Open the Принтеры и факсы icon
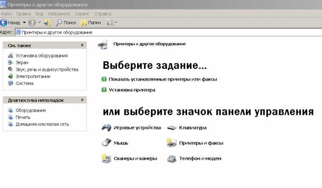 pos(172,143)
